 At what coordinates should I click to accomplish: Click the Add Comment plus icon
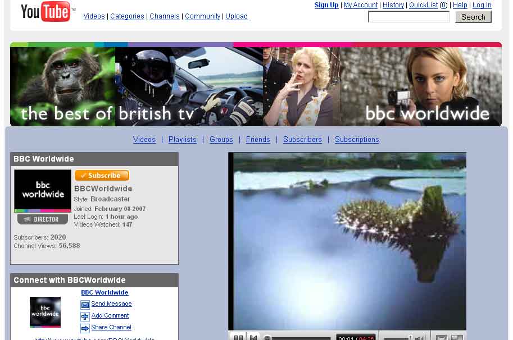85,316
